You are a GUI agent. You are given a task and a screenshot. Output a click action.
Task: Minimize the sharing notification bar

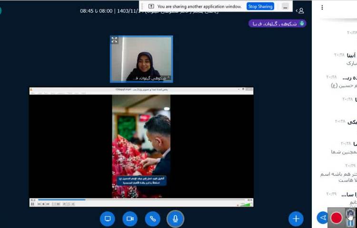(285, 6)
